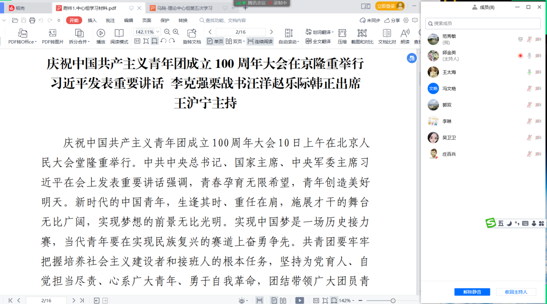
Task: Click the 播放 play icon in toolbar
Action: (x=101, y=33)
